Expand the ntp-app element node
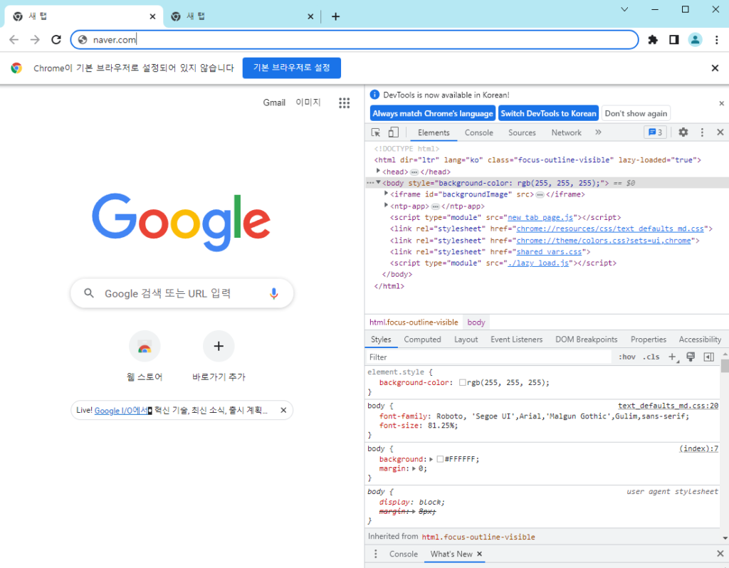729x568 pixels. coord(386,205)
